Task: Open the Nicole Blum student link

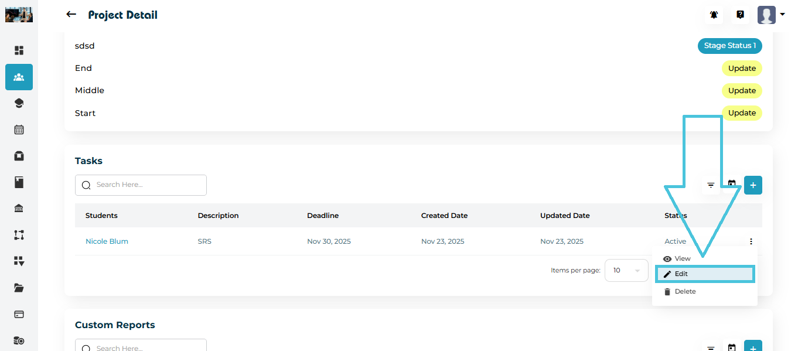Action: pos(107,241)
